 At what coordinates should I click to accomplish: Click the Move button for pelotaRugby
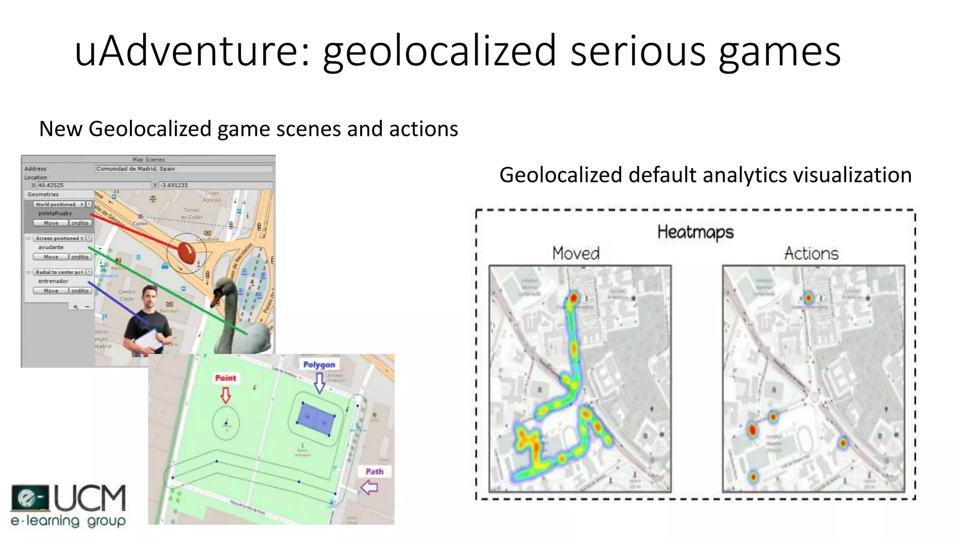pyautogui.click(x=51, y=223)
